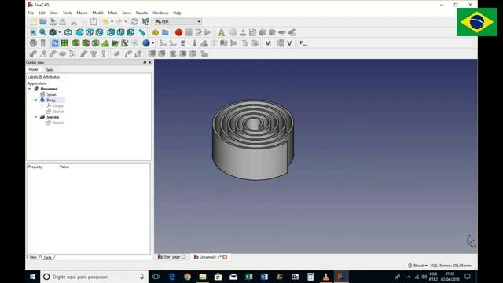The width and height of the screenshot is (503, 283).
Task: Open the Macro menu
Action: click(82, 13)
